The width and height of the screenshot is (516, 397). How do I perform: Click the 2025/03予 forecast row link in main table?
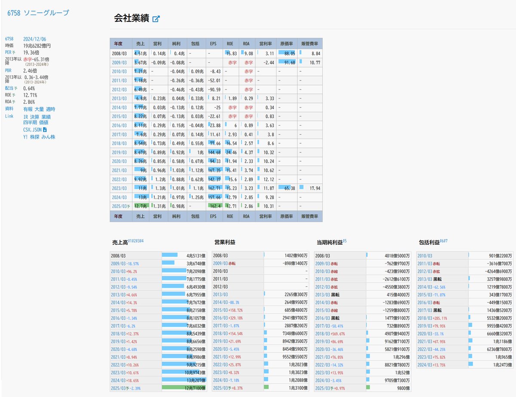click(122, 206)
